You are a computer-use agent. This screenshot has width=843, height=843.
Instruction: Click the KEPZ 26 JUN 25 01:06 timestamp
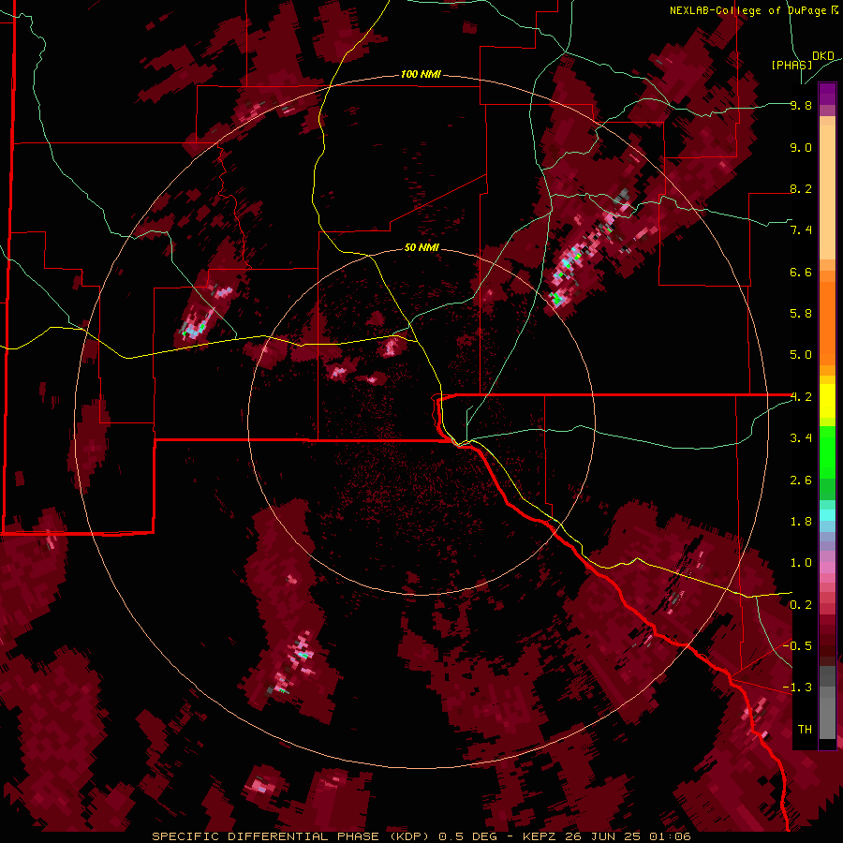click(606, 836)
